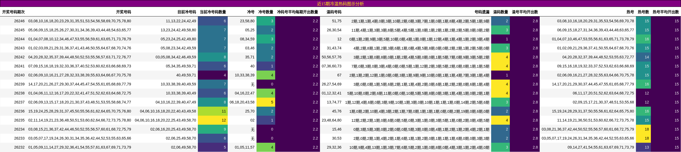Select draw numbers cell for period 26246
Screen dimensions: 681x152
pos(79,21)
